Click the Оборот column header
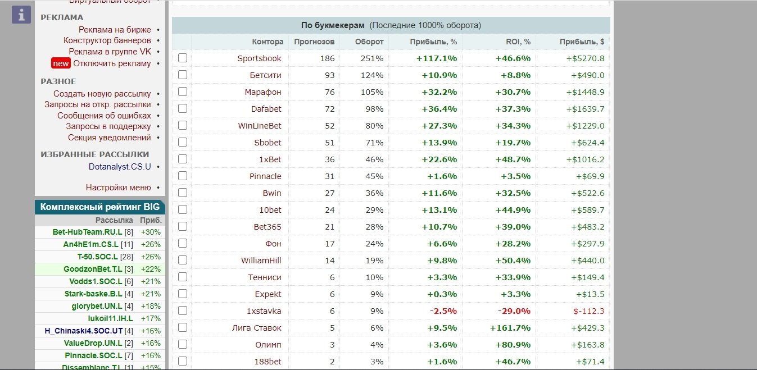The image size is (757, 370). [369, 42]
